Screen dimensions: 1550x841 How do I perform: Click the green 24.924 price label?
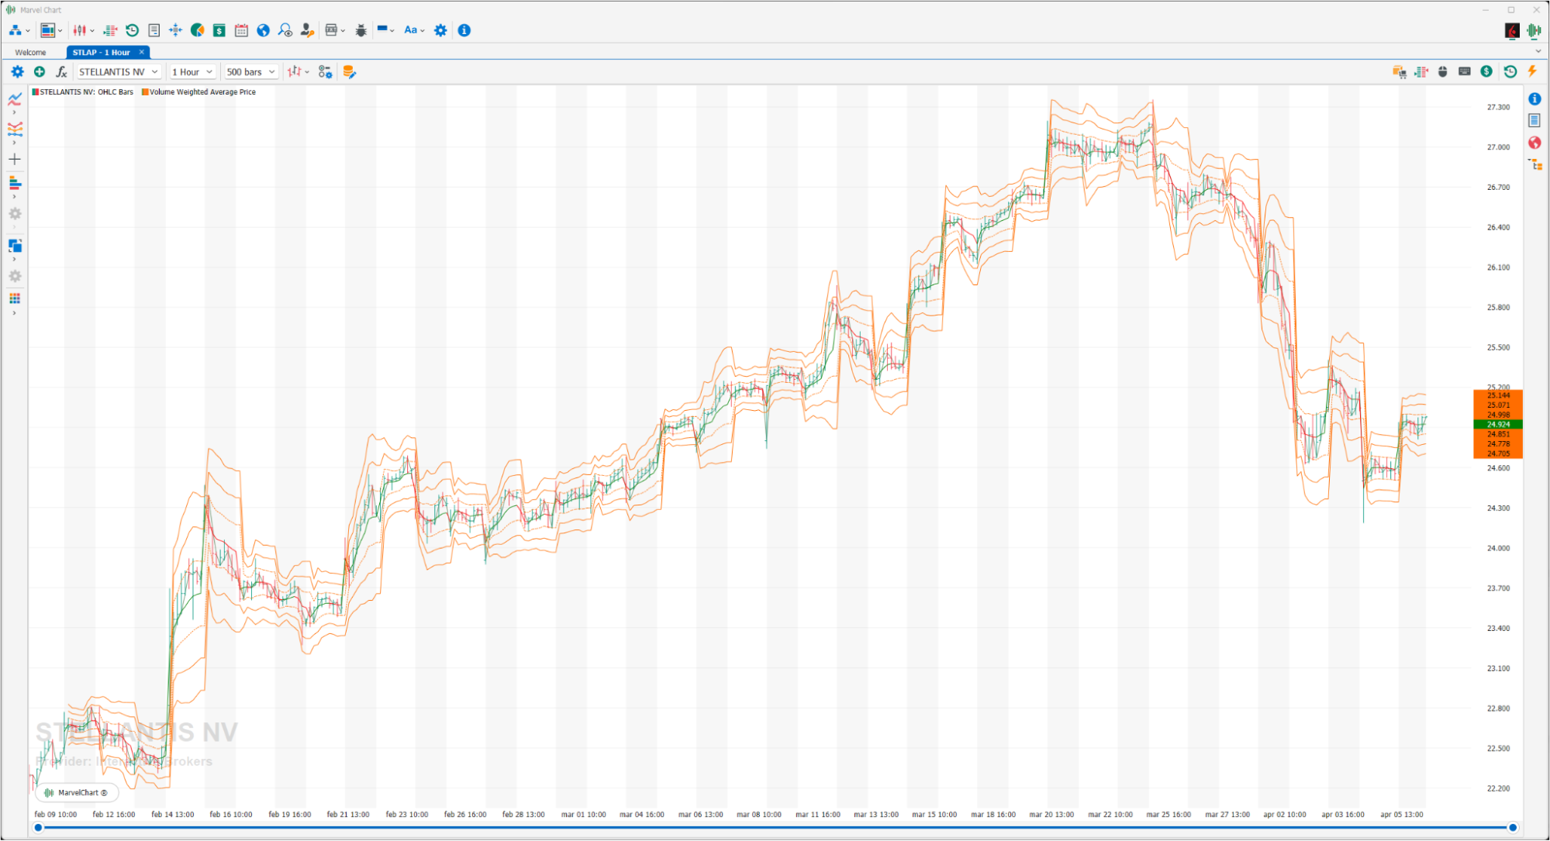pyautogui.click(x=1497, y=425)
